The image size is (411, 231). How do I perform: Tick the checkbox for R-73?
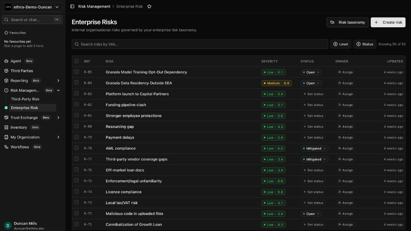point(76,202)
